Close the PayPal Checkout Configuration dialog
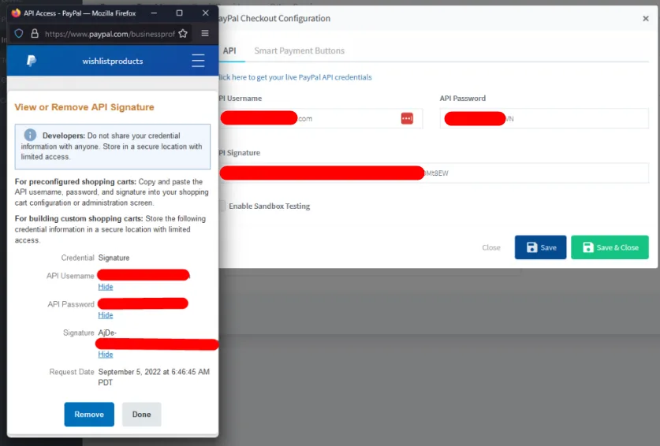 tap(646, 18)
